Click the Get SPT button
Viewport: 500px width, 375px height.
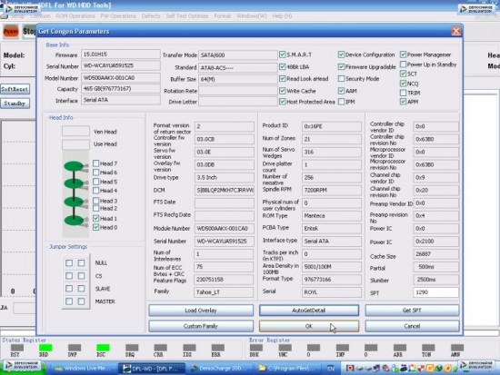412,311
